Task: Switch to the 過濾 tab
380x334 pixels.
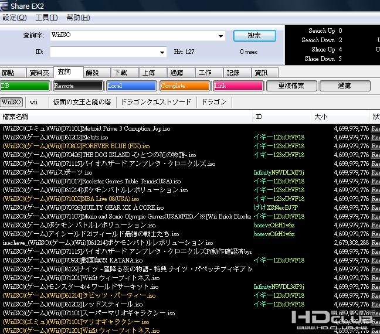Action: 181,73
